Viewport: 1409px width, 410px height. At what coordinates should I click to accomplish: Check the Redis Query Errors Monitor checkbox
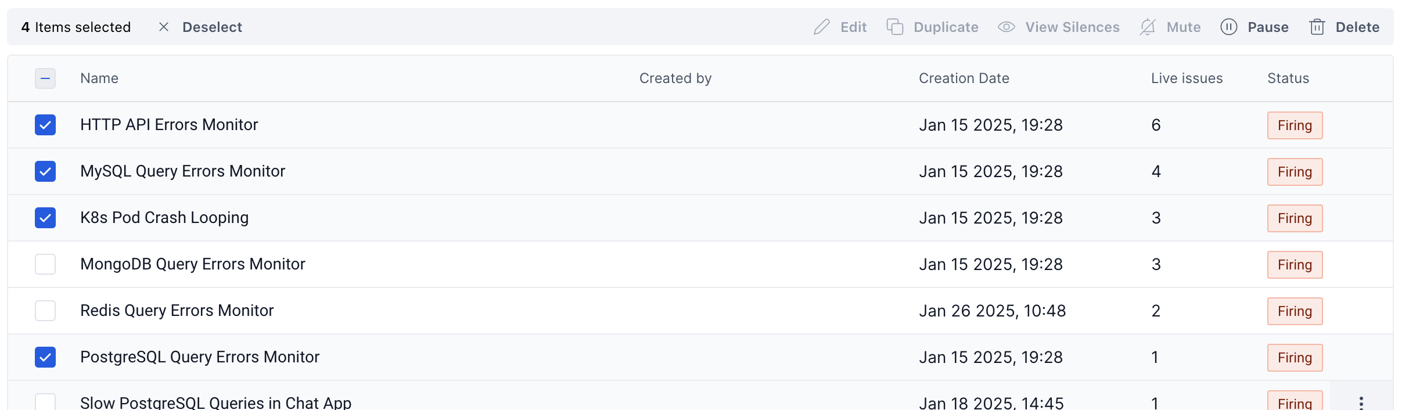point(45,311)
